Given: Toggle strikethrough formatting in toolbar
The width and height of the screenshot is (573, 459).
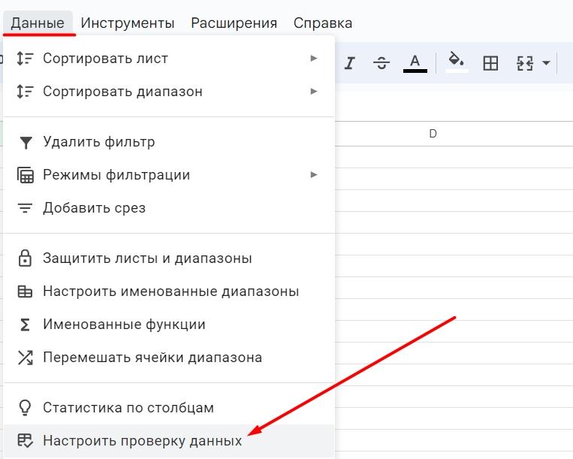Looking at the screenshot, I should (381, 64).
